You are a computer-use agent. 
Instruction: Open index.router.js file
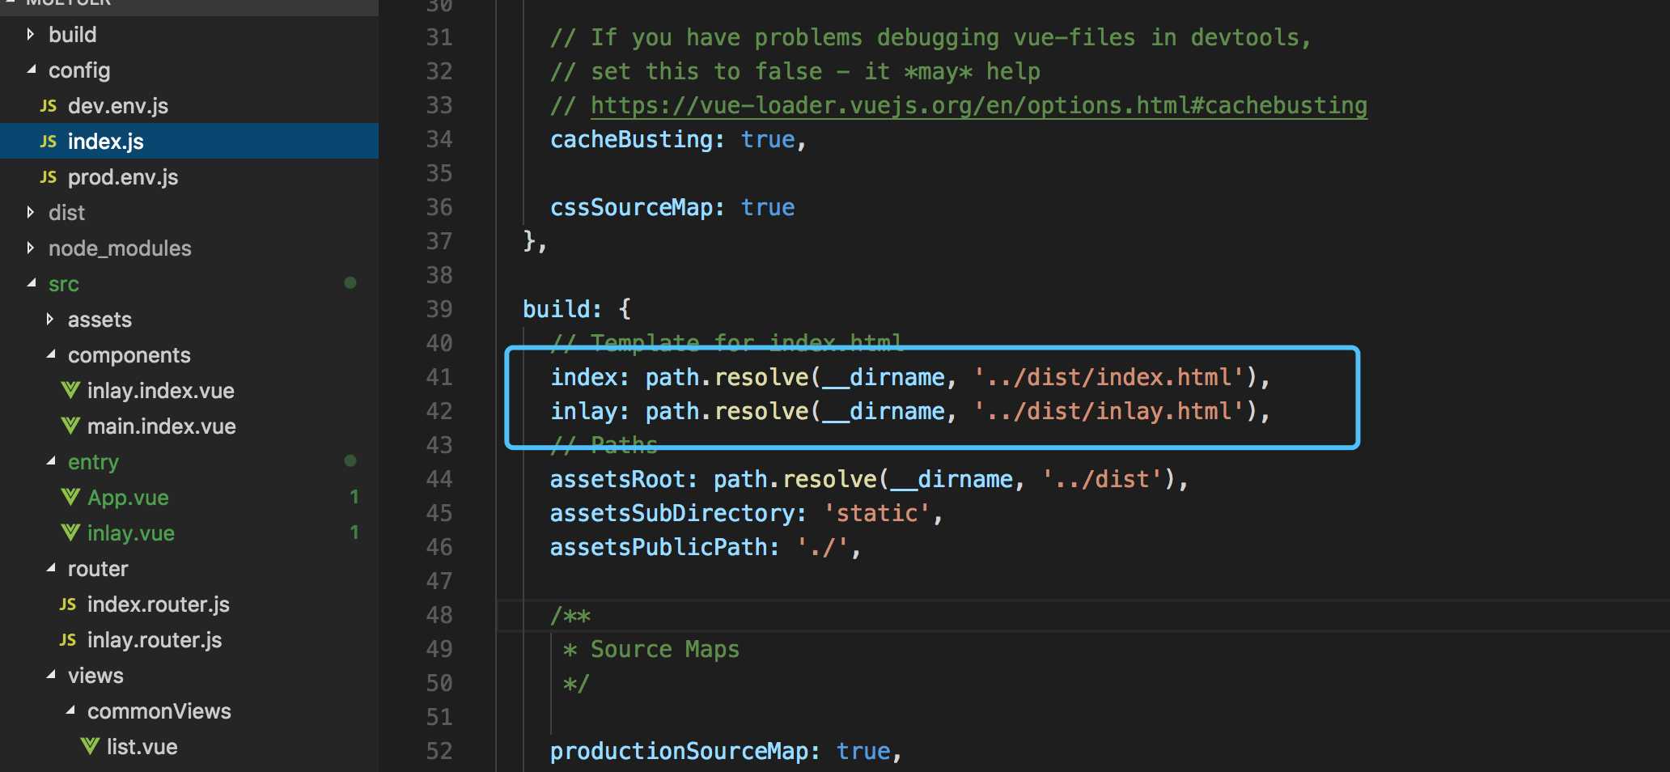159,604
